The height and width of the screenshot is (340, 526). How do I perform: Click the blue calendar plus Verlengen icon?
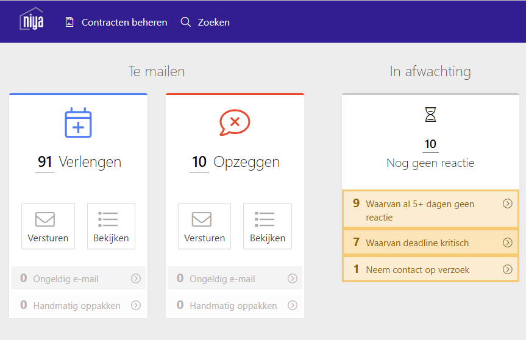78,122
